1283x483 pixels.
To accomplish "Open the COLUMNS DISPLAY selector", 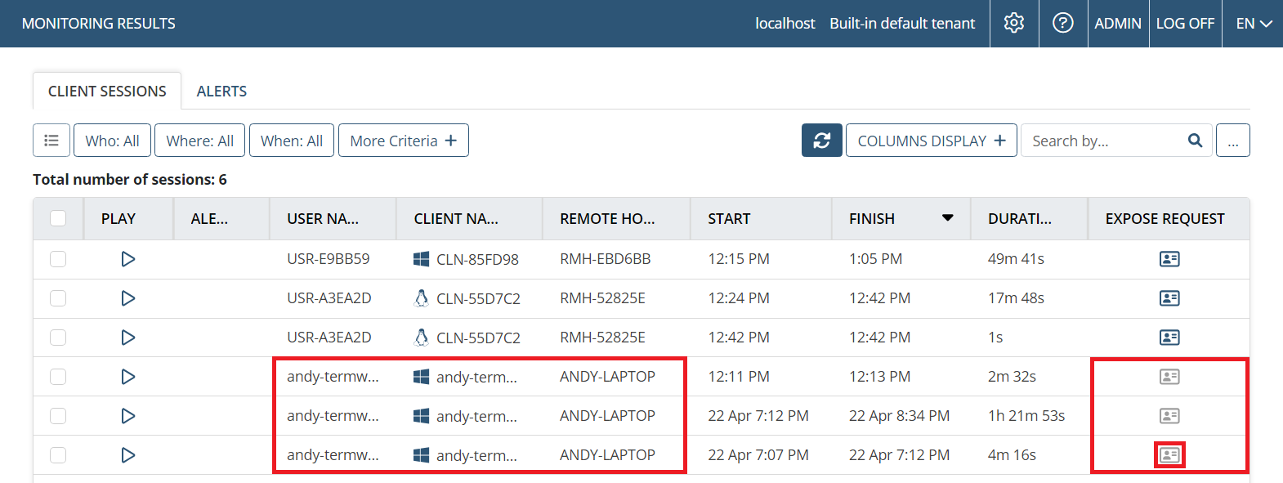I will pyautogui.click(x=931, y=141).
